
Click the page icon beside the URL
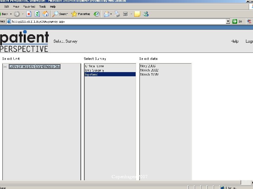9,21
